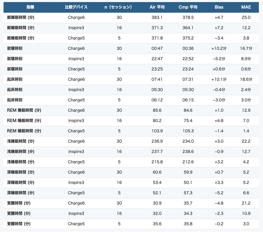Image resolution: width=263 pixels, height=232 pixels.
Task: Click the 指標 column header
Action: click(30, 7)
